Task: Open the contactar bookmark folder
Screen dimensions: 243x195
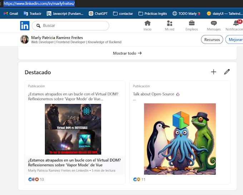Action: [123, 14]
